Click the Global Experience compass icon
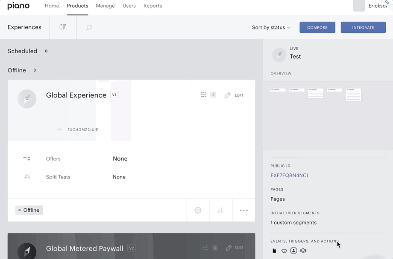Image resolution: width=393 pixels, height=259 pixels. [x=27, y=99]
